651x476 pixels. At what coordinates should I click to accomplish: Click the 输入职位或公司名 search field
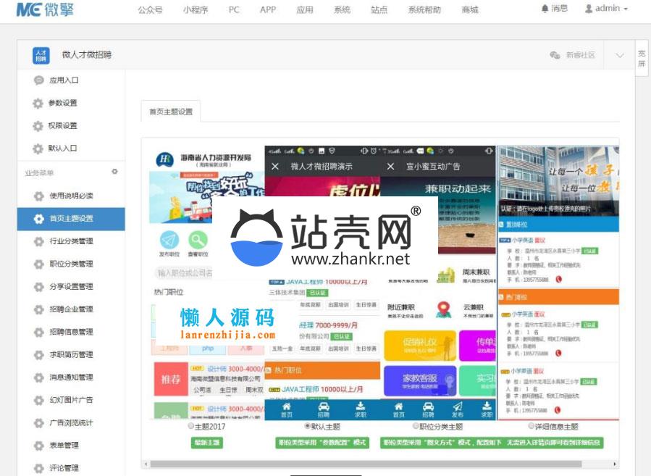[x=185, y=273]
